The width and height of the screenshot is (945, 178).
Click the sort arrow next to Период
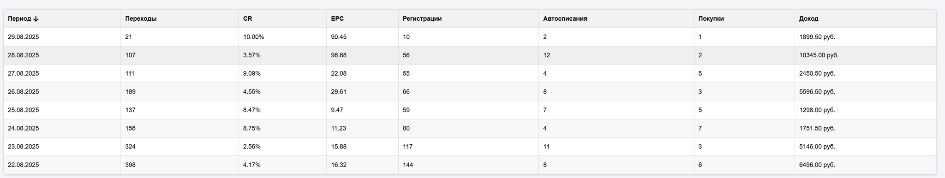coord(36,19)
